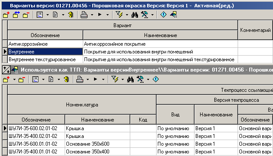Select row ШУ7И-35-400.02.01-02
Viewport: 273px width, 156px height.
138,136
